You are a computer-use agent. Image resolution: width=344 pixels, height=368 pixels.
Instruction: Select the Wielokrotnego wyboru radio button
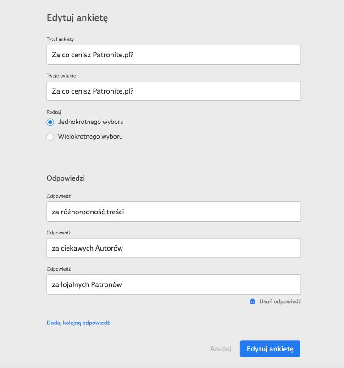click(50, 137)
